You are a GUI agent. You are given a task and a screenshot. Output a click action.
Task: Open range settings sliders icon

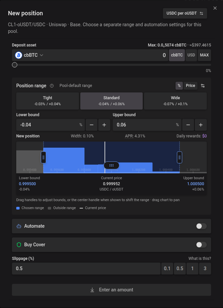[203, 86]
